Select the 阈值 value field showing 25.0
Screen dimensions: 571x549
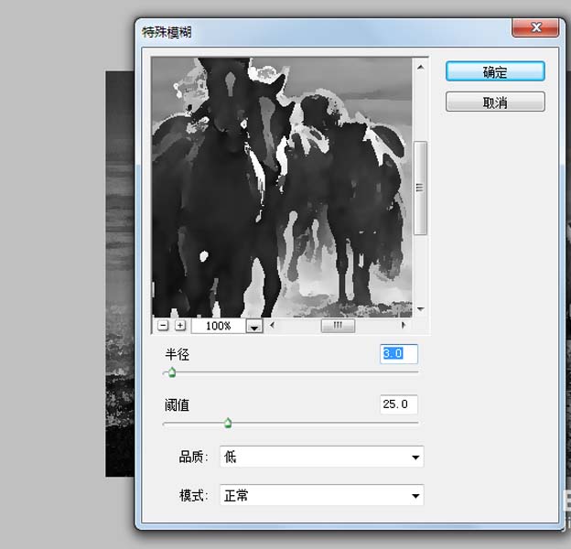point(399,404)
